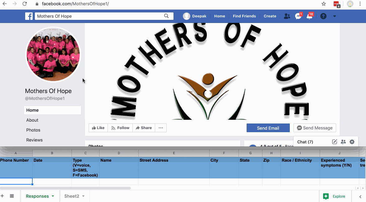Click the Facebook logo icon
366x202 pixels.
coord(29,16)
